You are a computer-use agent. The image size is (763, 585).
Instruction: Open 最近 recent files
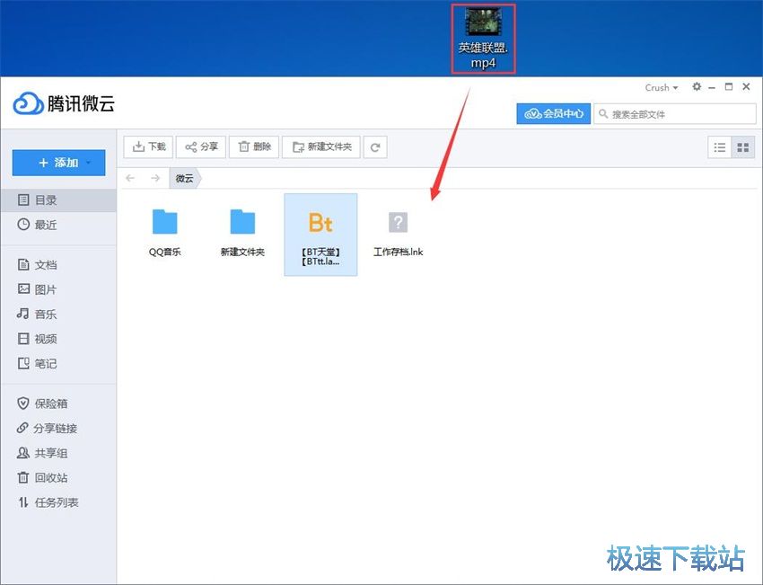coord(58,225)
